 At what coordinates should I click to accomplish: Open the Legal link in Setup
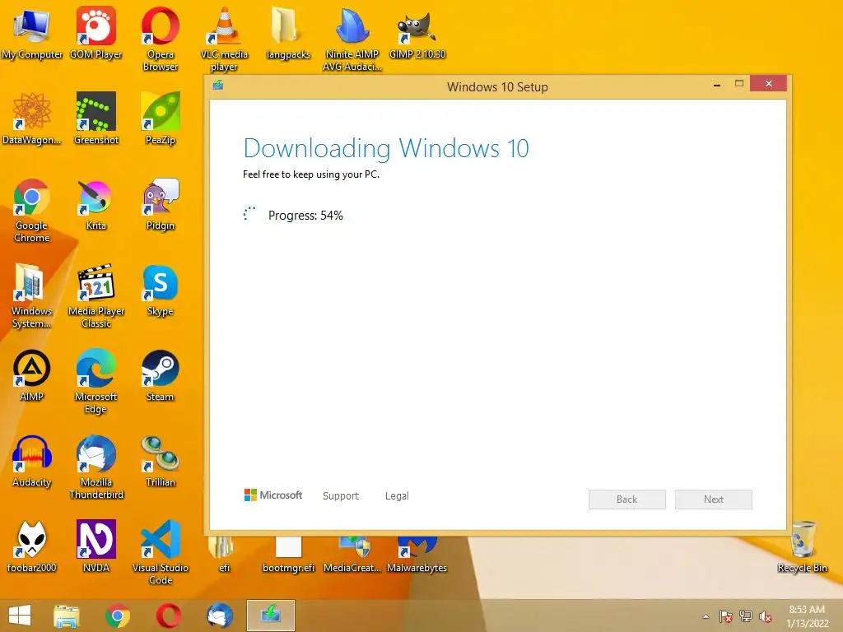coord(397,495)
